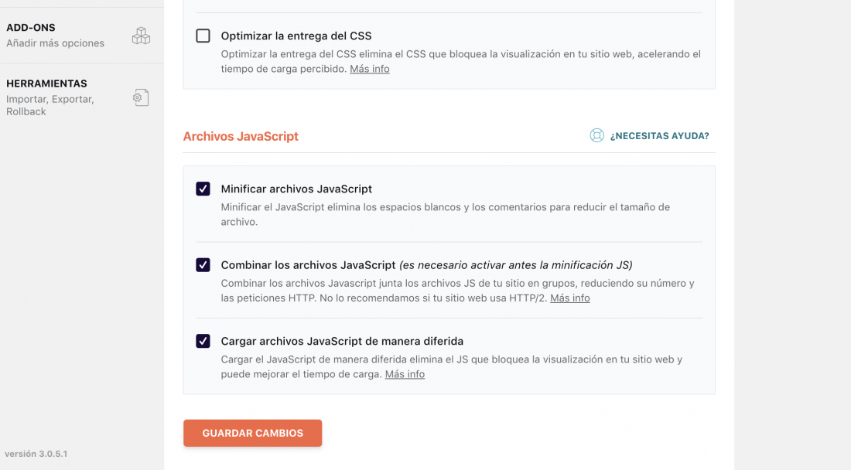
Task: Open the ¿NECESITAS AYUDA? link
Action: click(x=659, y=136)
